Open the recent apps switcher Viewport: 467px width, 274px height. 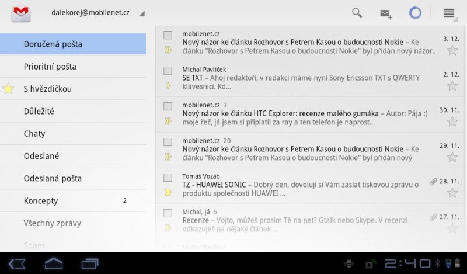click(x=89, y=263)
